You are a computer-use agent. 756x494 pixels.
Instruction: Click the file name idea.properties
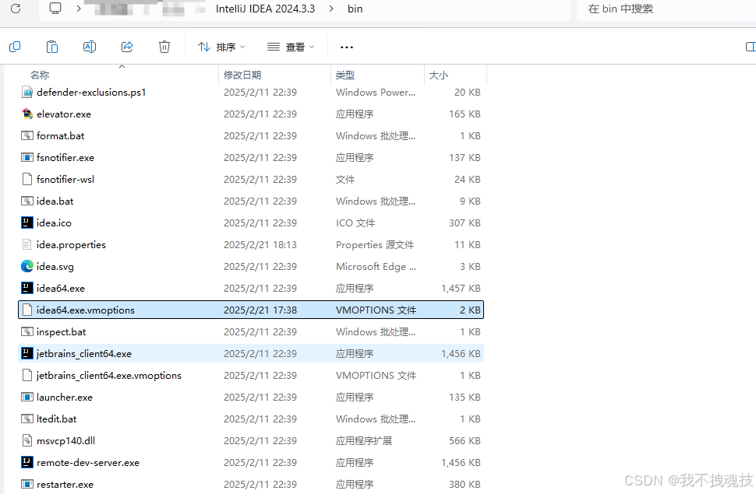71,244
